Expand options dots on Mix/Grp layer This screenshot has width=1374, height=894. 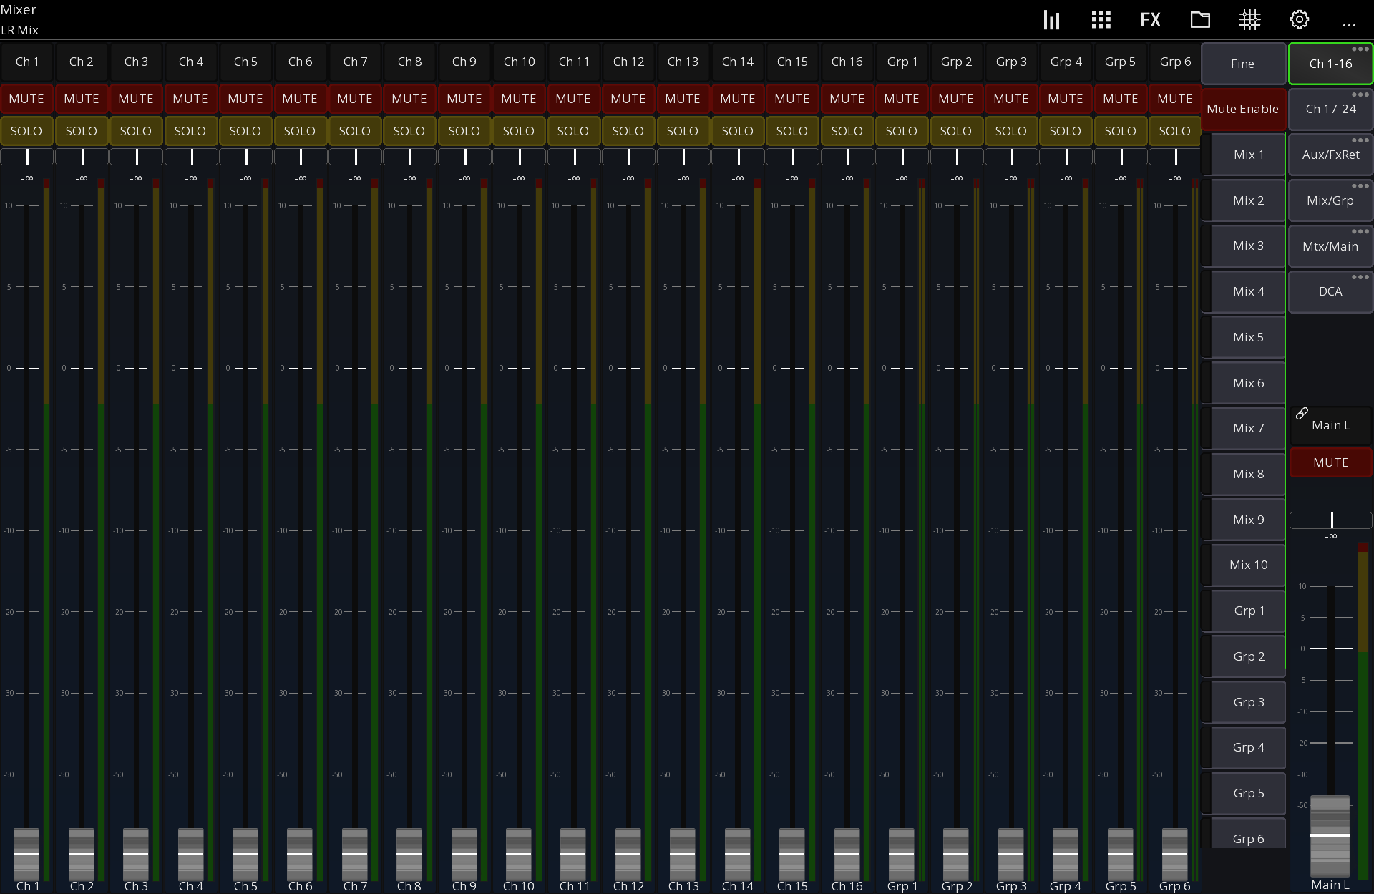1360,186
